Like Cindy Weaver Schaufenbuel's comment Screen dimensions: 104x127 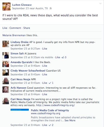coord(45,75)
